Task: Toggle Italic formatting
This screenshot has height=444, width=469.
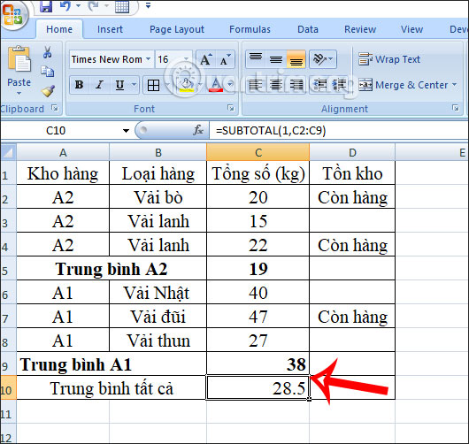Action: point(100,85)
